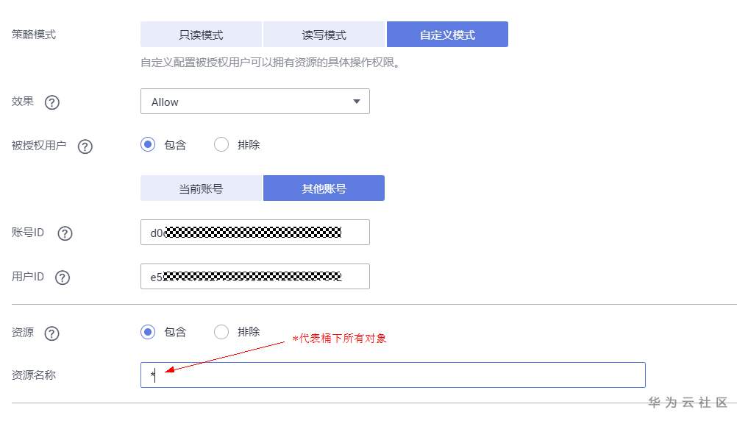Select 排除 radio for 资源
This screenshot has width=737, height=421.
pyautogui.click(x=221, y=332)
